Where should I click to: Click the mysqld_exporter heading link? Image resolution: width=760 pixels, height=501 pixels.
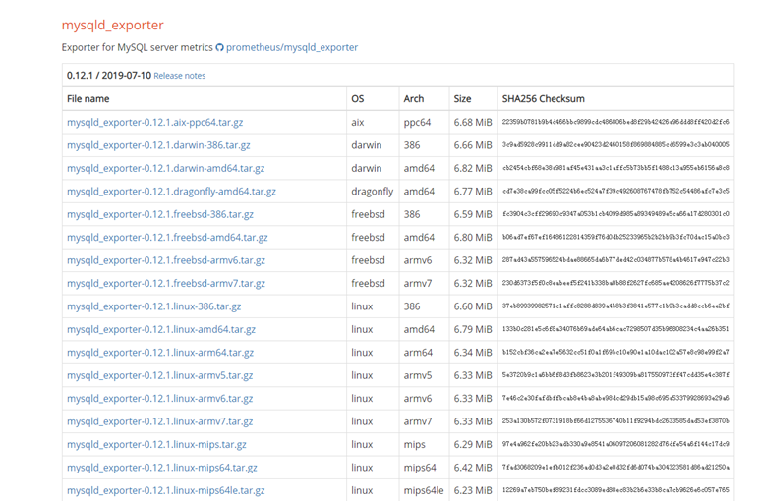pos(112,25)
